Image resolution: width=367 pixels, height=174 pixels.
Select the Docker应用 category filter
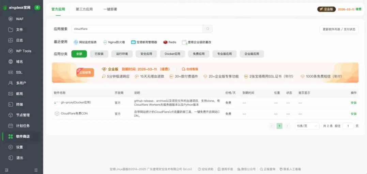click(172, 54)
